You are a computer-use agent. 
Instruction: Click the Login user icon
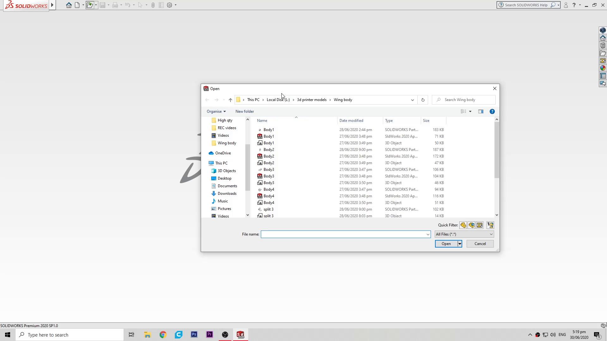click(566, 5)
